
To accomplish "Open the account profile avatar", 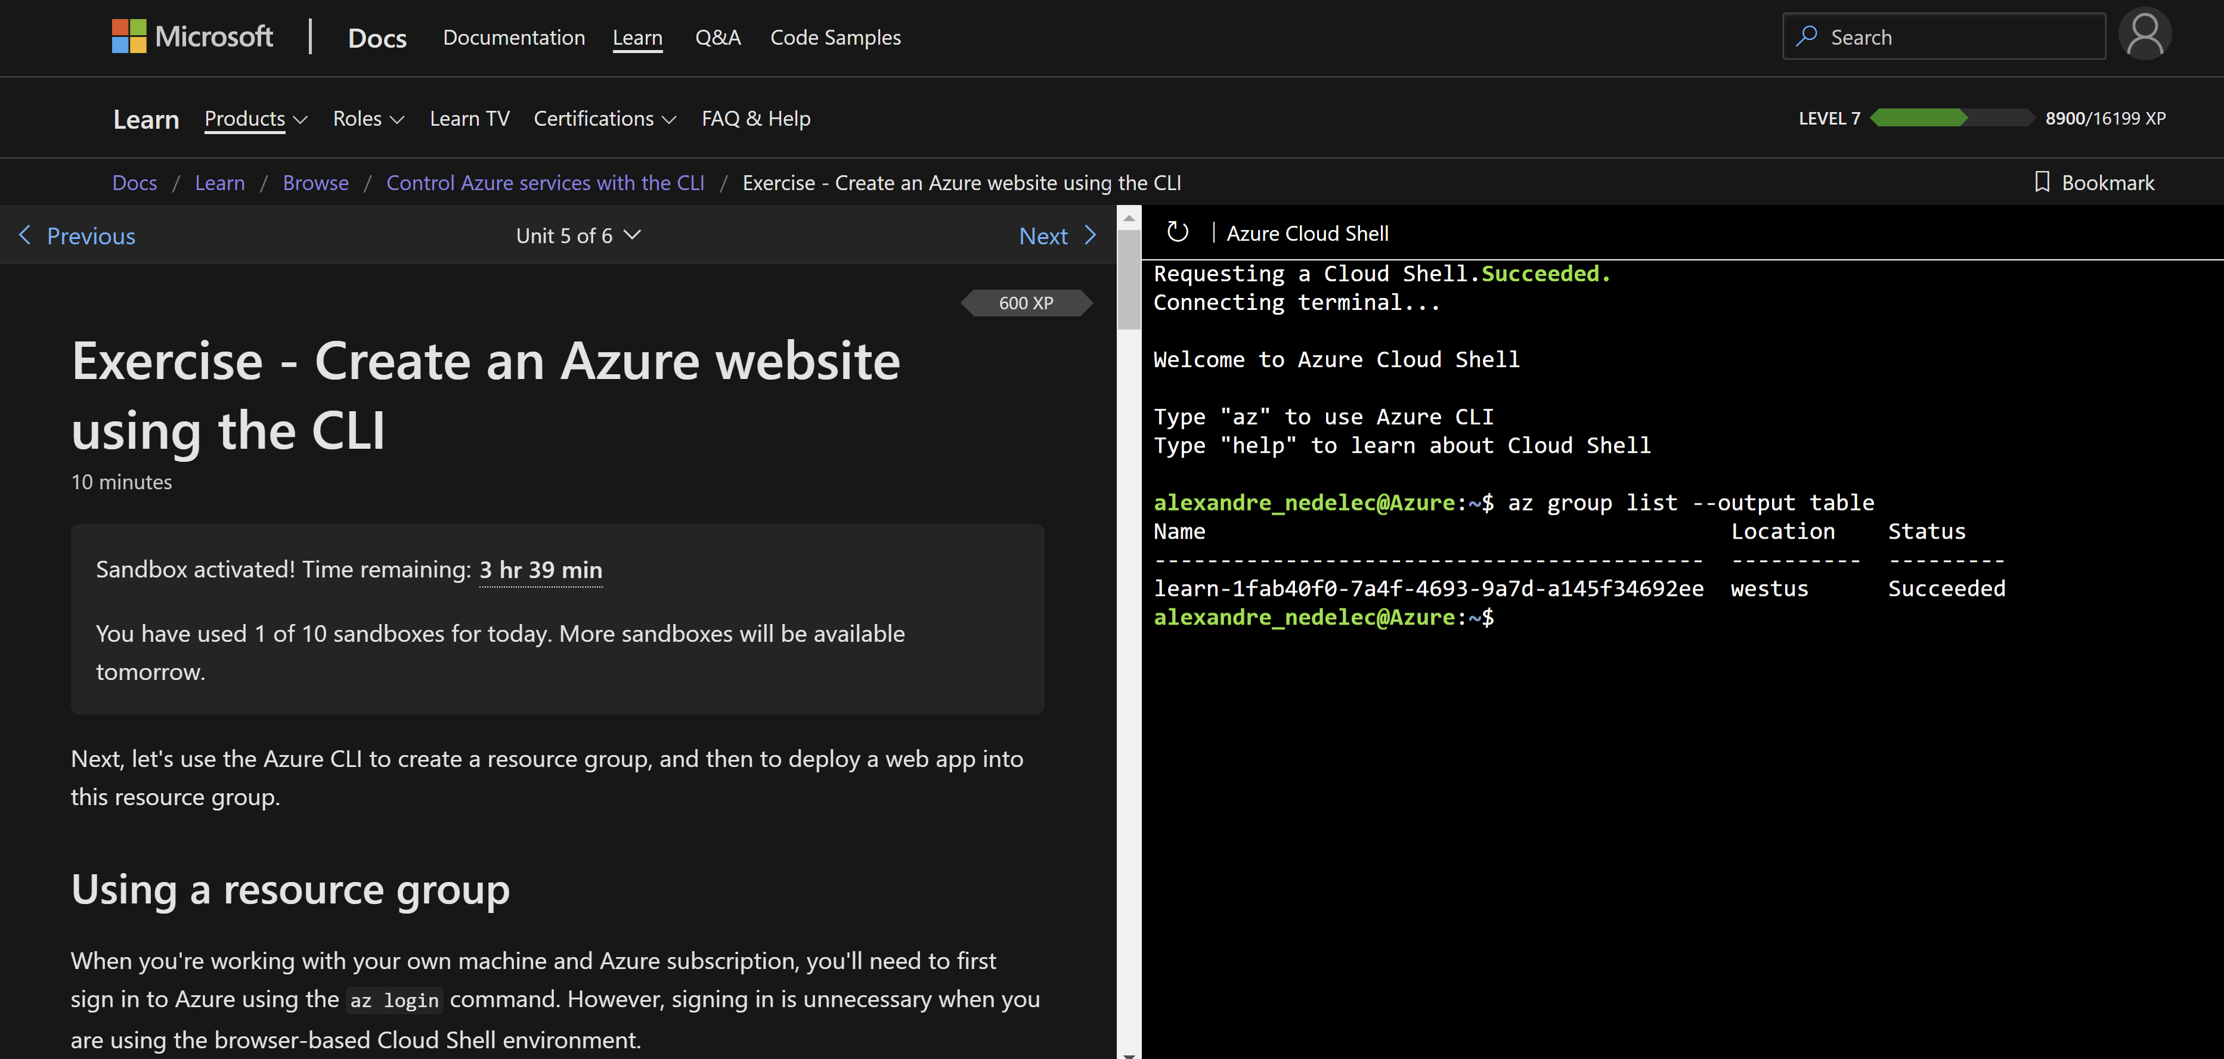I will (x=2145, y=35).
